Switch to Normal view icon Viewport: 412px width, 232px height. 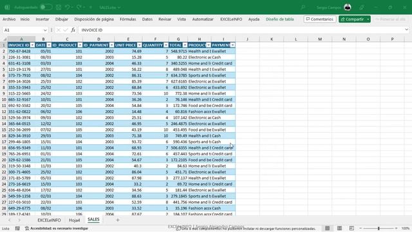(328, 228)
